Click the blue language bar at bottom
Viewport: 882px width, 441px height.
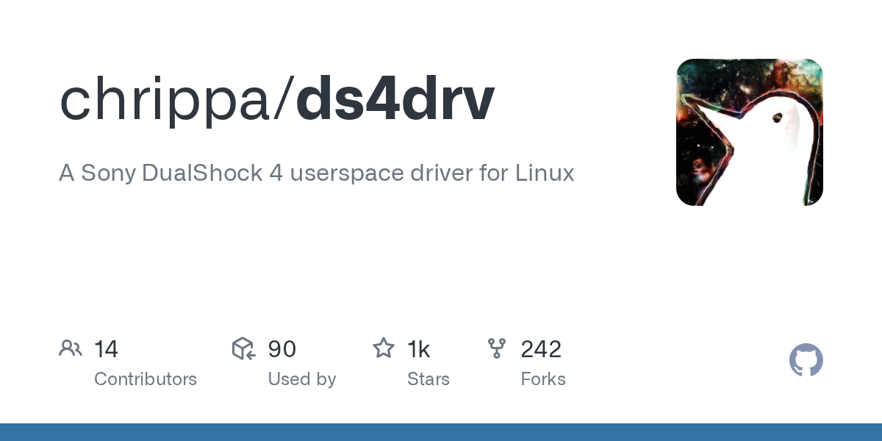[x=441, y=432]
